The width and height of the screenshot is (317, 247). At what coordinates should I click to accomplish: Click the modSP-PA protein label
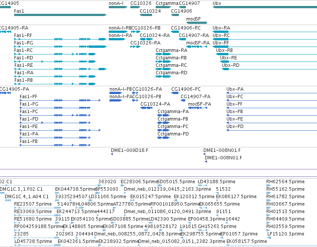pyautogui.click(x=200, y=104)
